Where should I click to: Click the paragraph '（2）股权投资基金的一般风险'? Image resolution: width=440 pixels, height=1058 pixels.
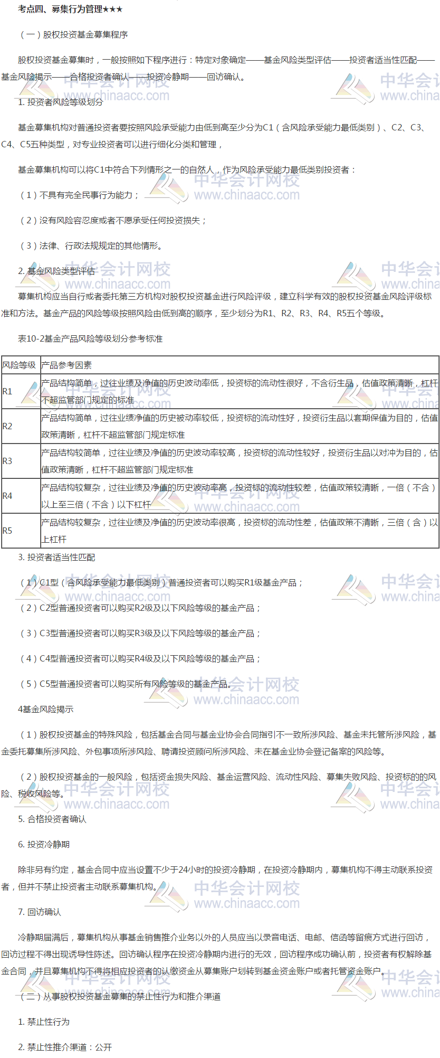click(218, 785)
